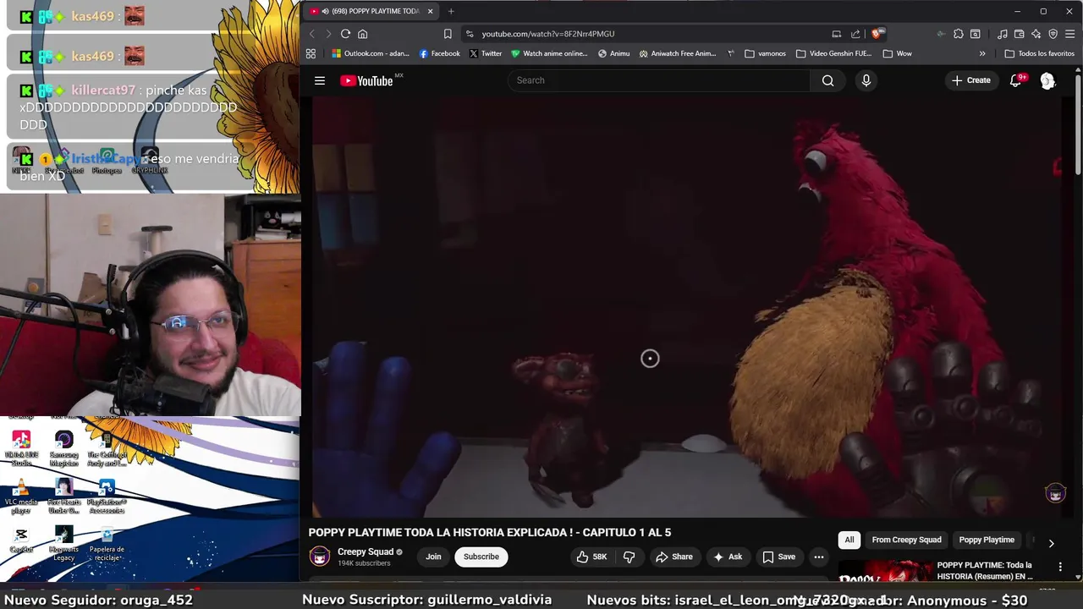Open the sidebar search panel icon
Screen dimensions: 1083x609
(x=976, y=34)
